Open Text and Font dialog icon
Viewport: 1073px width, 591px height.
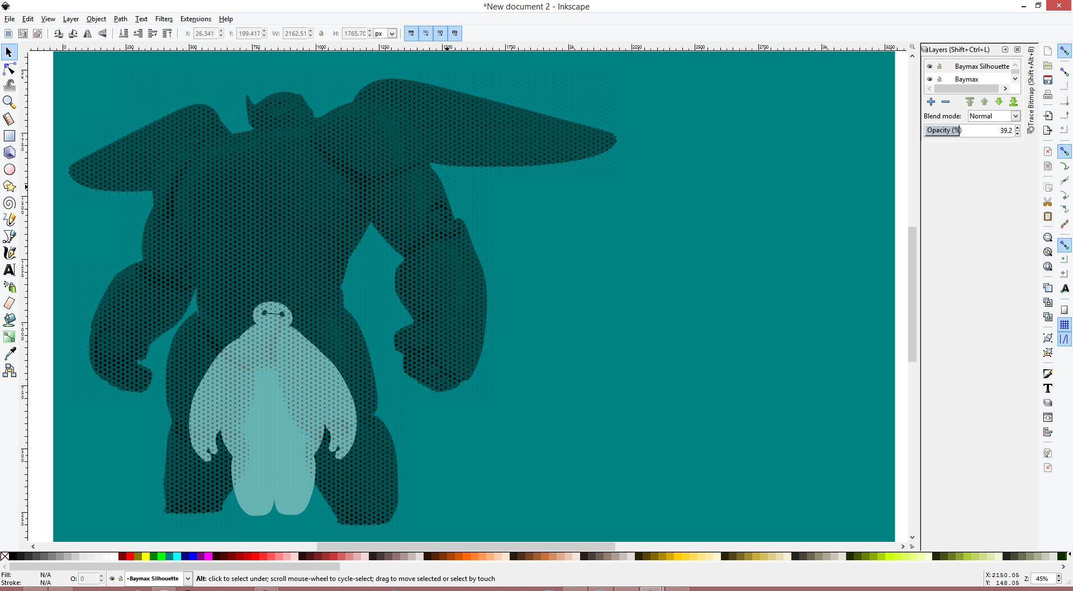click(1048, 388)
